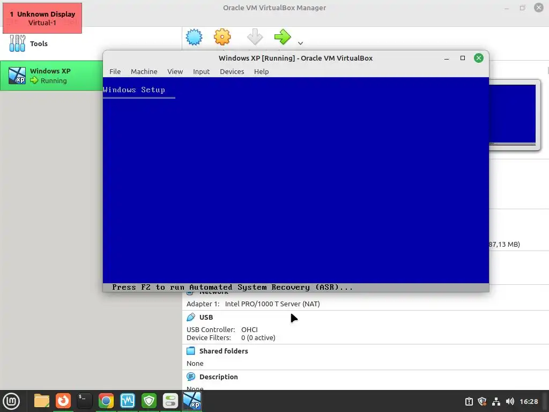Open the network tray icon
This screenshot has height=412, width=549.
pos(496,401)
